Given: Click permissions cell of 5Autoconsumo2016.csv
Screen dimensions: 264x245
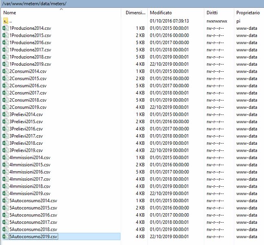Looking at the screenshot, I should coord(215,215).
